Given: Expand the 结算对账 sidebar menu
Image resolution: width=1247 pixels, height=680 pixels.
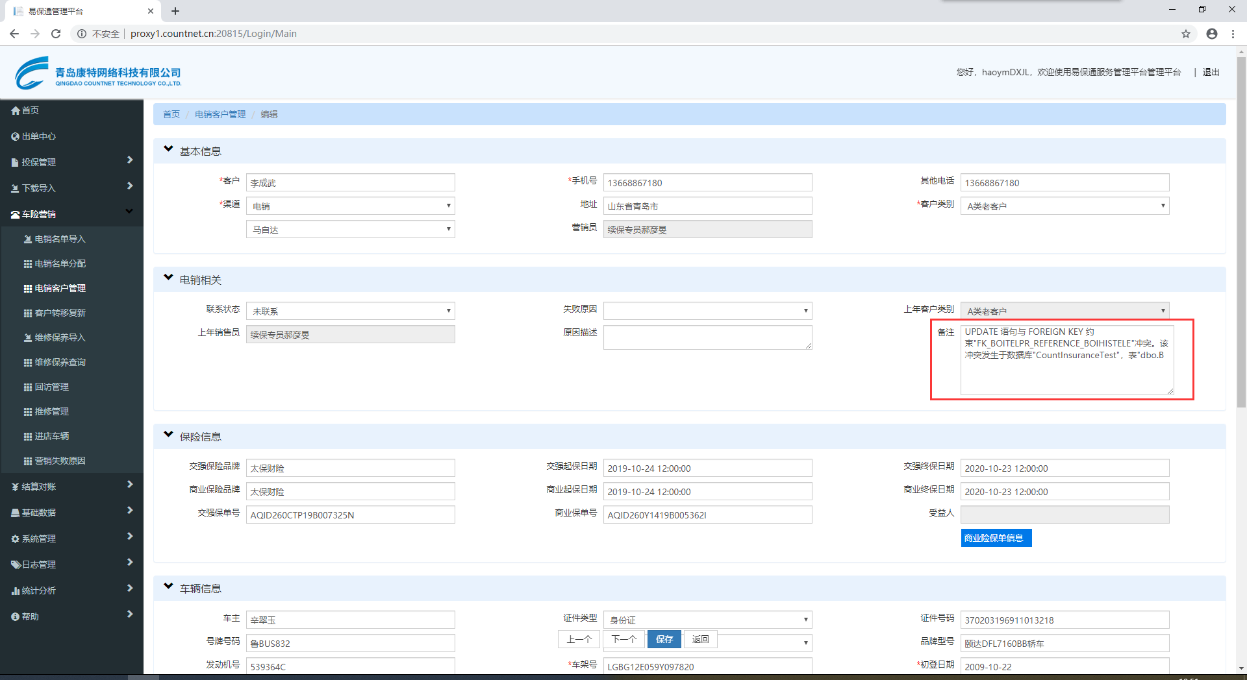Looking at the screenshot, I should (x=71, y=487).
